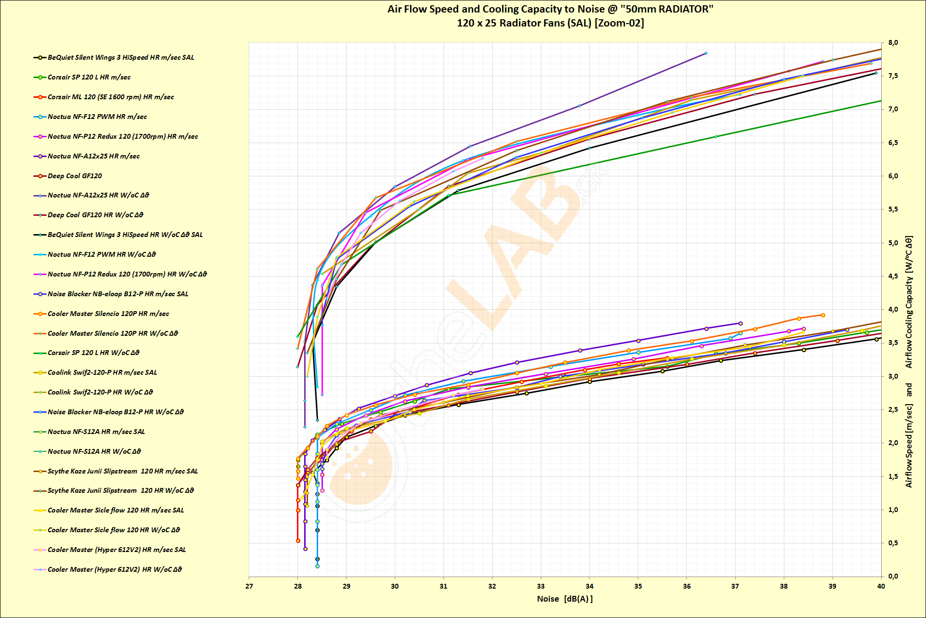Select the Corsair ML 120 legend marker

(x=40, y=97)
